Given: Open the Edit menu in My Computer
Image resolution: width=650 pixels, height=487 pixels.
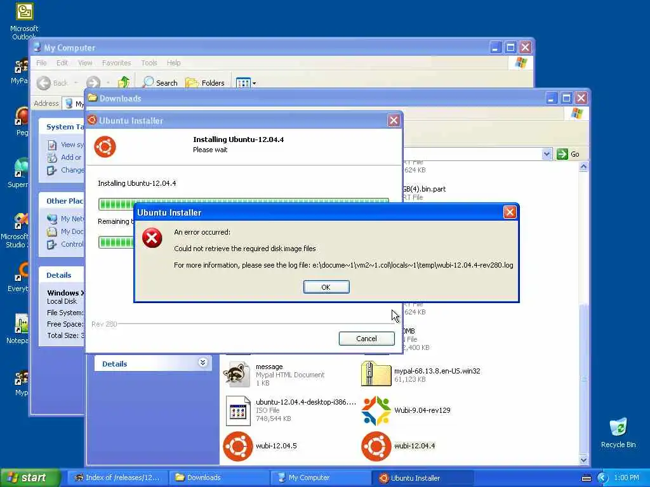Looking at the screenshot, I should (x=62, y=63).
